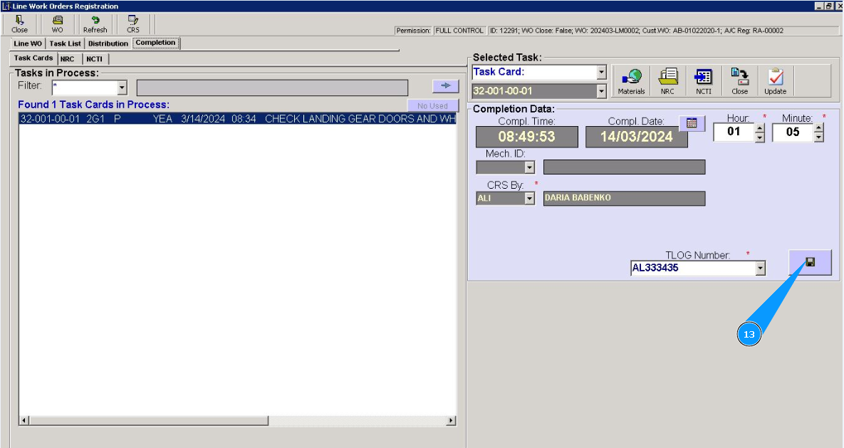Expand the TLOG Number dropdown
Screen dimensions: 844x448
coord(760,268)
